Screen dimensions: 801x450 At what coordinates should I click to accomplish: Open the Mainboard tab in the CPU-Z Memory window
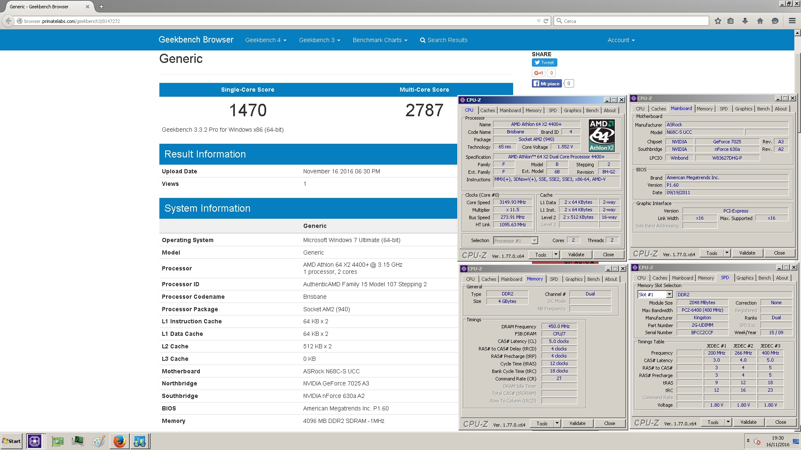click(x=511, y=279)
